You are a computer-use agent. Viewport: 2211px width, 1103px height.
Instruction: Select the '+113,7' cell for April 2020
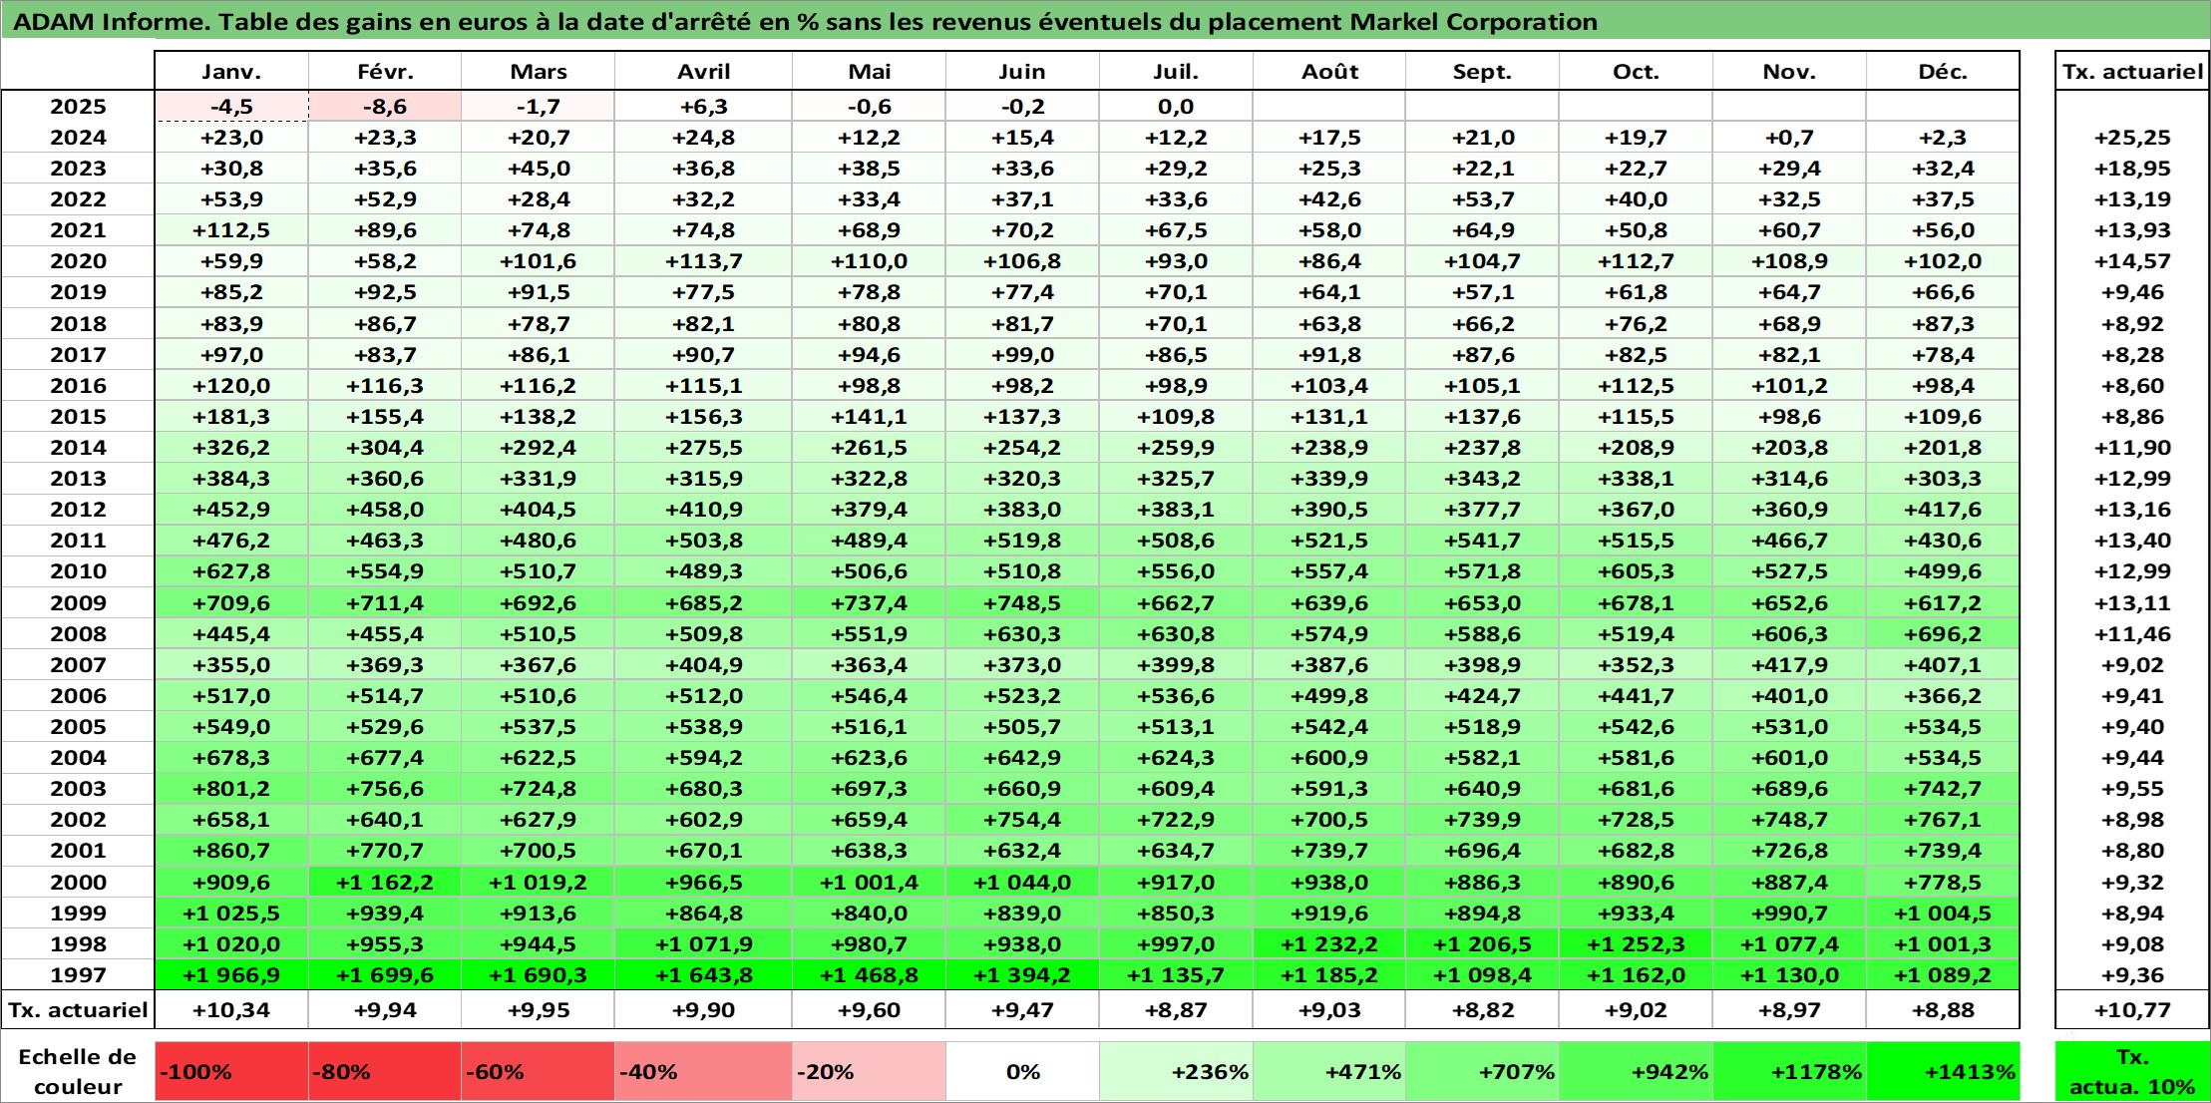703,261
